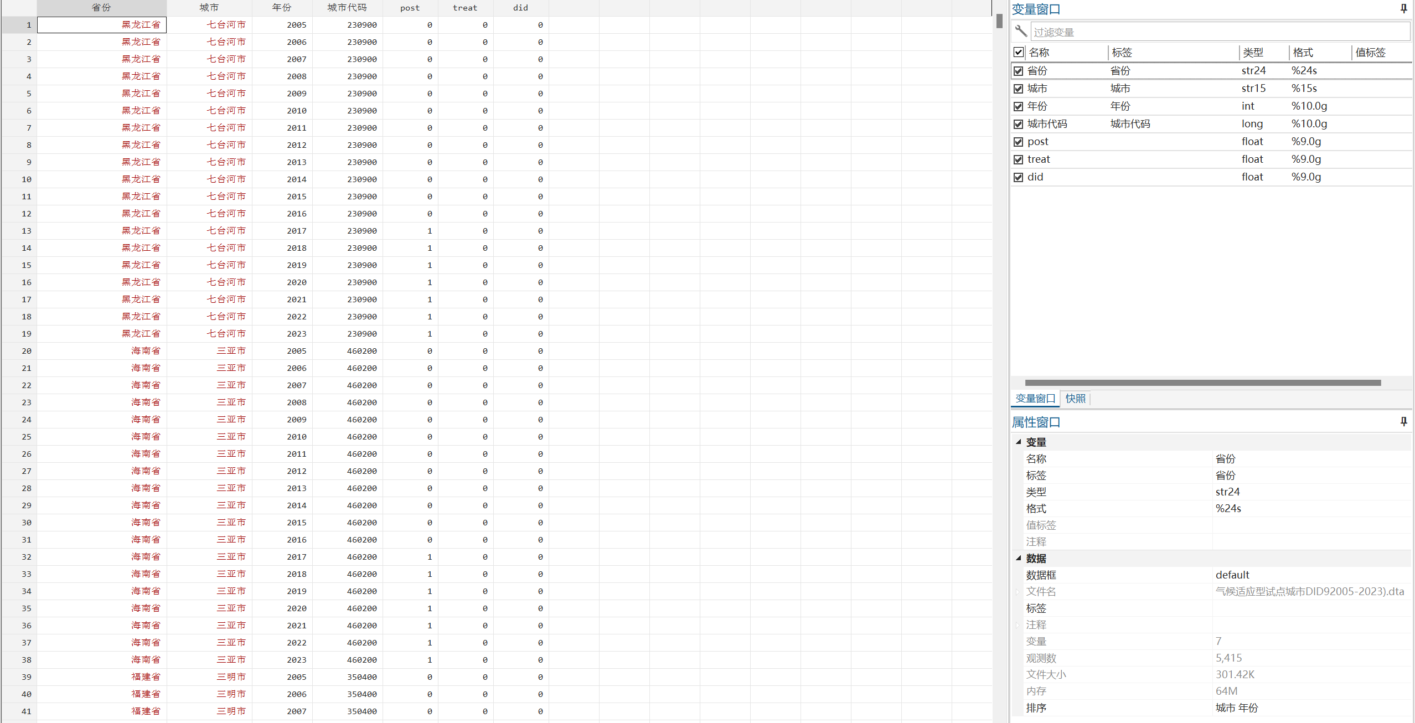The image size is (1415, 723).
Task: Click the 年份 column header
Action: click(x=281, y=8)
